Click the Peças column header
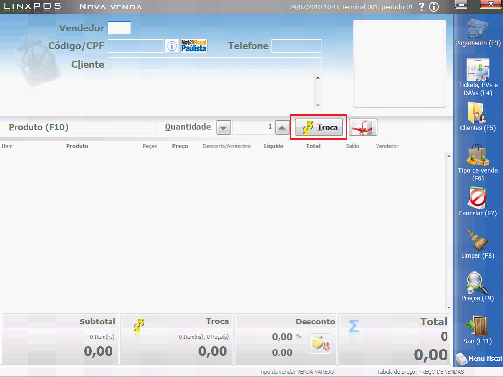The width and height of the screenshot is (503, 377). [x=150, y=146]
